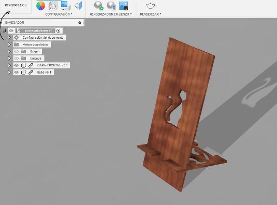Click the portacelulares document icon
This screenshot has height=205, width=277.
click(x=18, y=31)
